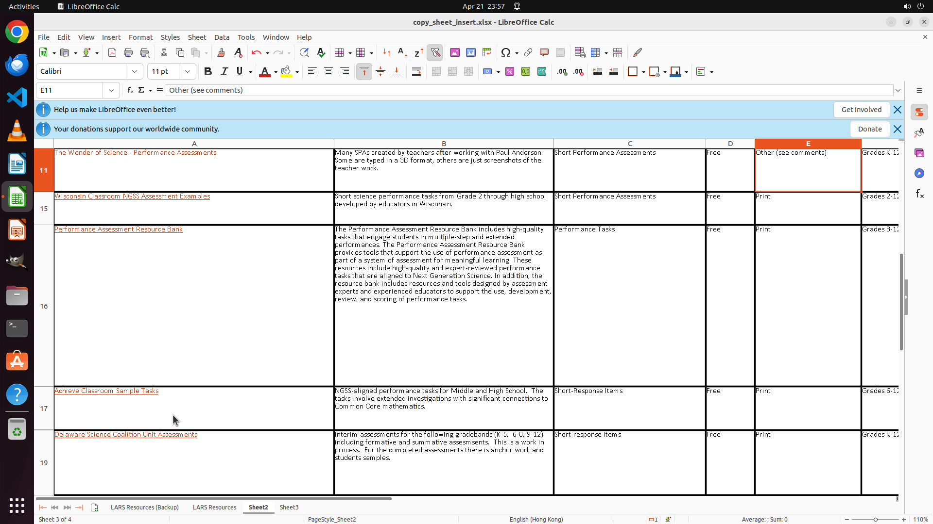Screen dimensions: 933x524
Task: Open the Function Wizard icon
Action: click(x=130, y=90)
